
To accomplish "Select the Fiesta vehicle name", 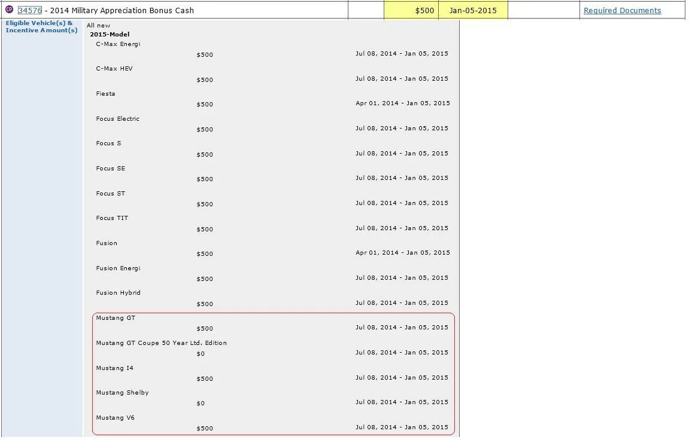I will tap(106, 94).
